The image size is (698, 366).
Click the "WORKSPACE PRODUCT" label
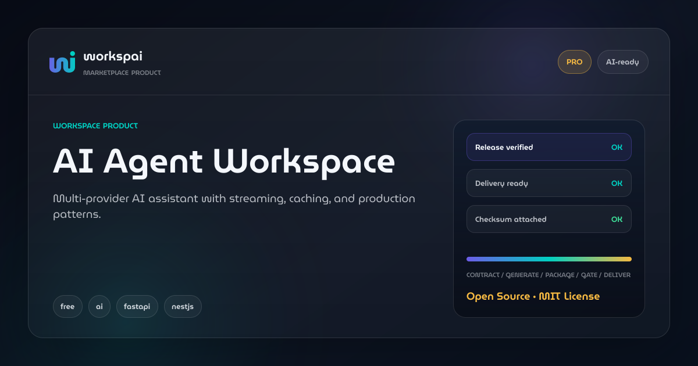[x=95, y=125]
